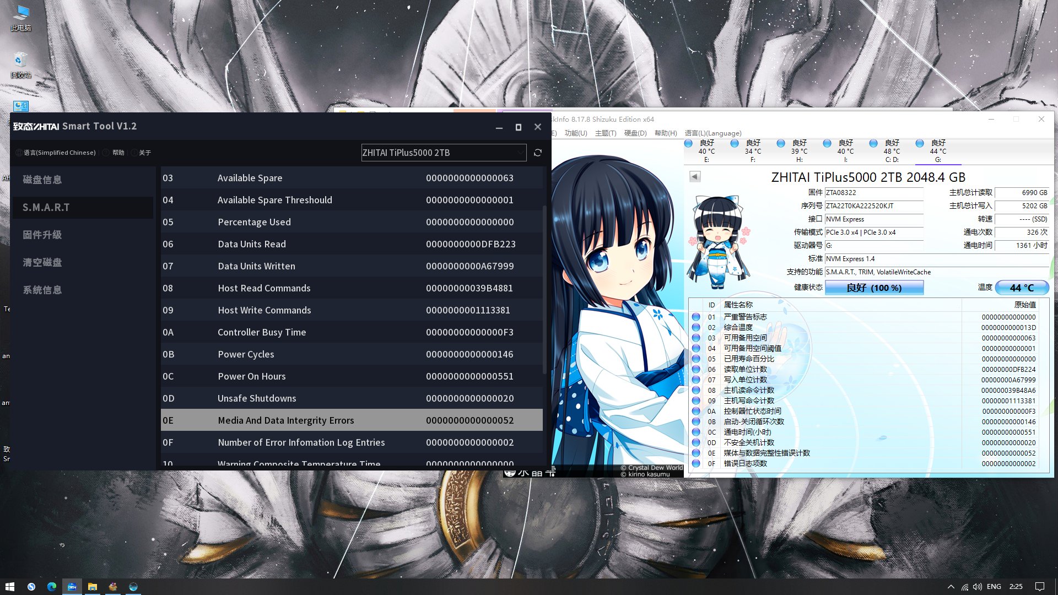Click the previous disk arrow in CrystalDiskInfo
1058x595 pixels.
click(x=695, y=177)
